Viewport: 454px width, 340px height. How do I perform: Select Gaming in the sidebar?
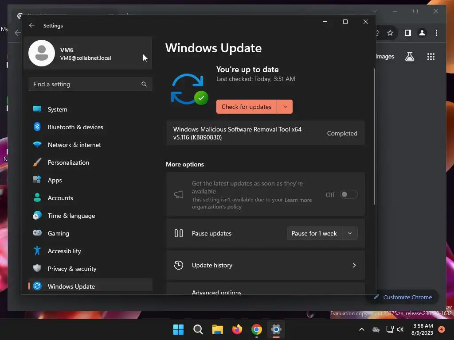[90, 233]
